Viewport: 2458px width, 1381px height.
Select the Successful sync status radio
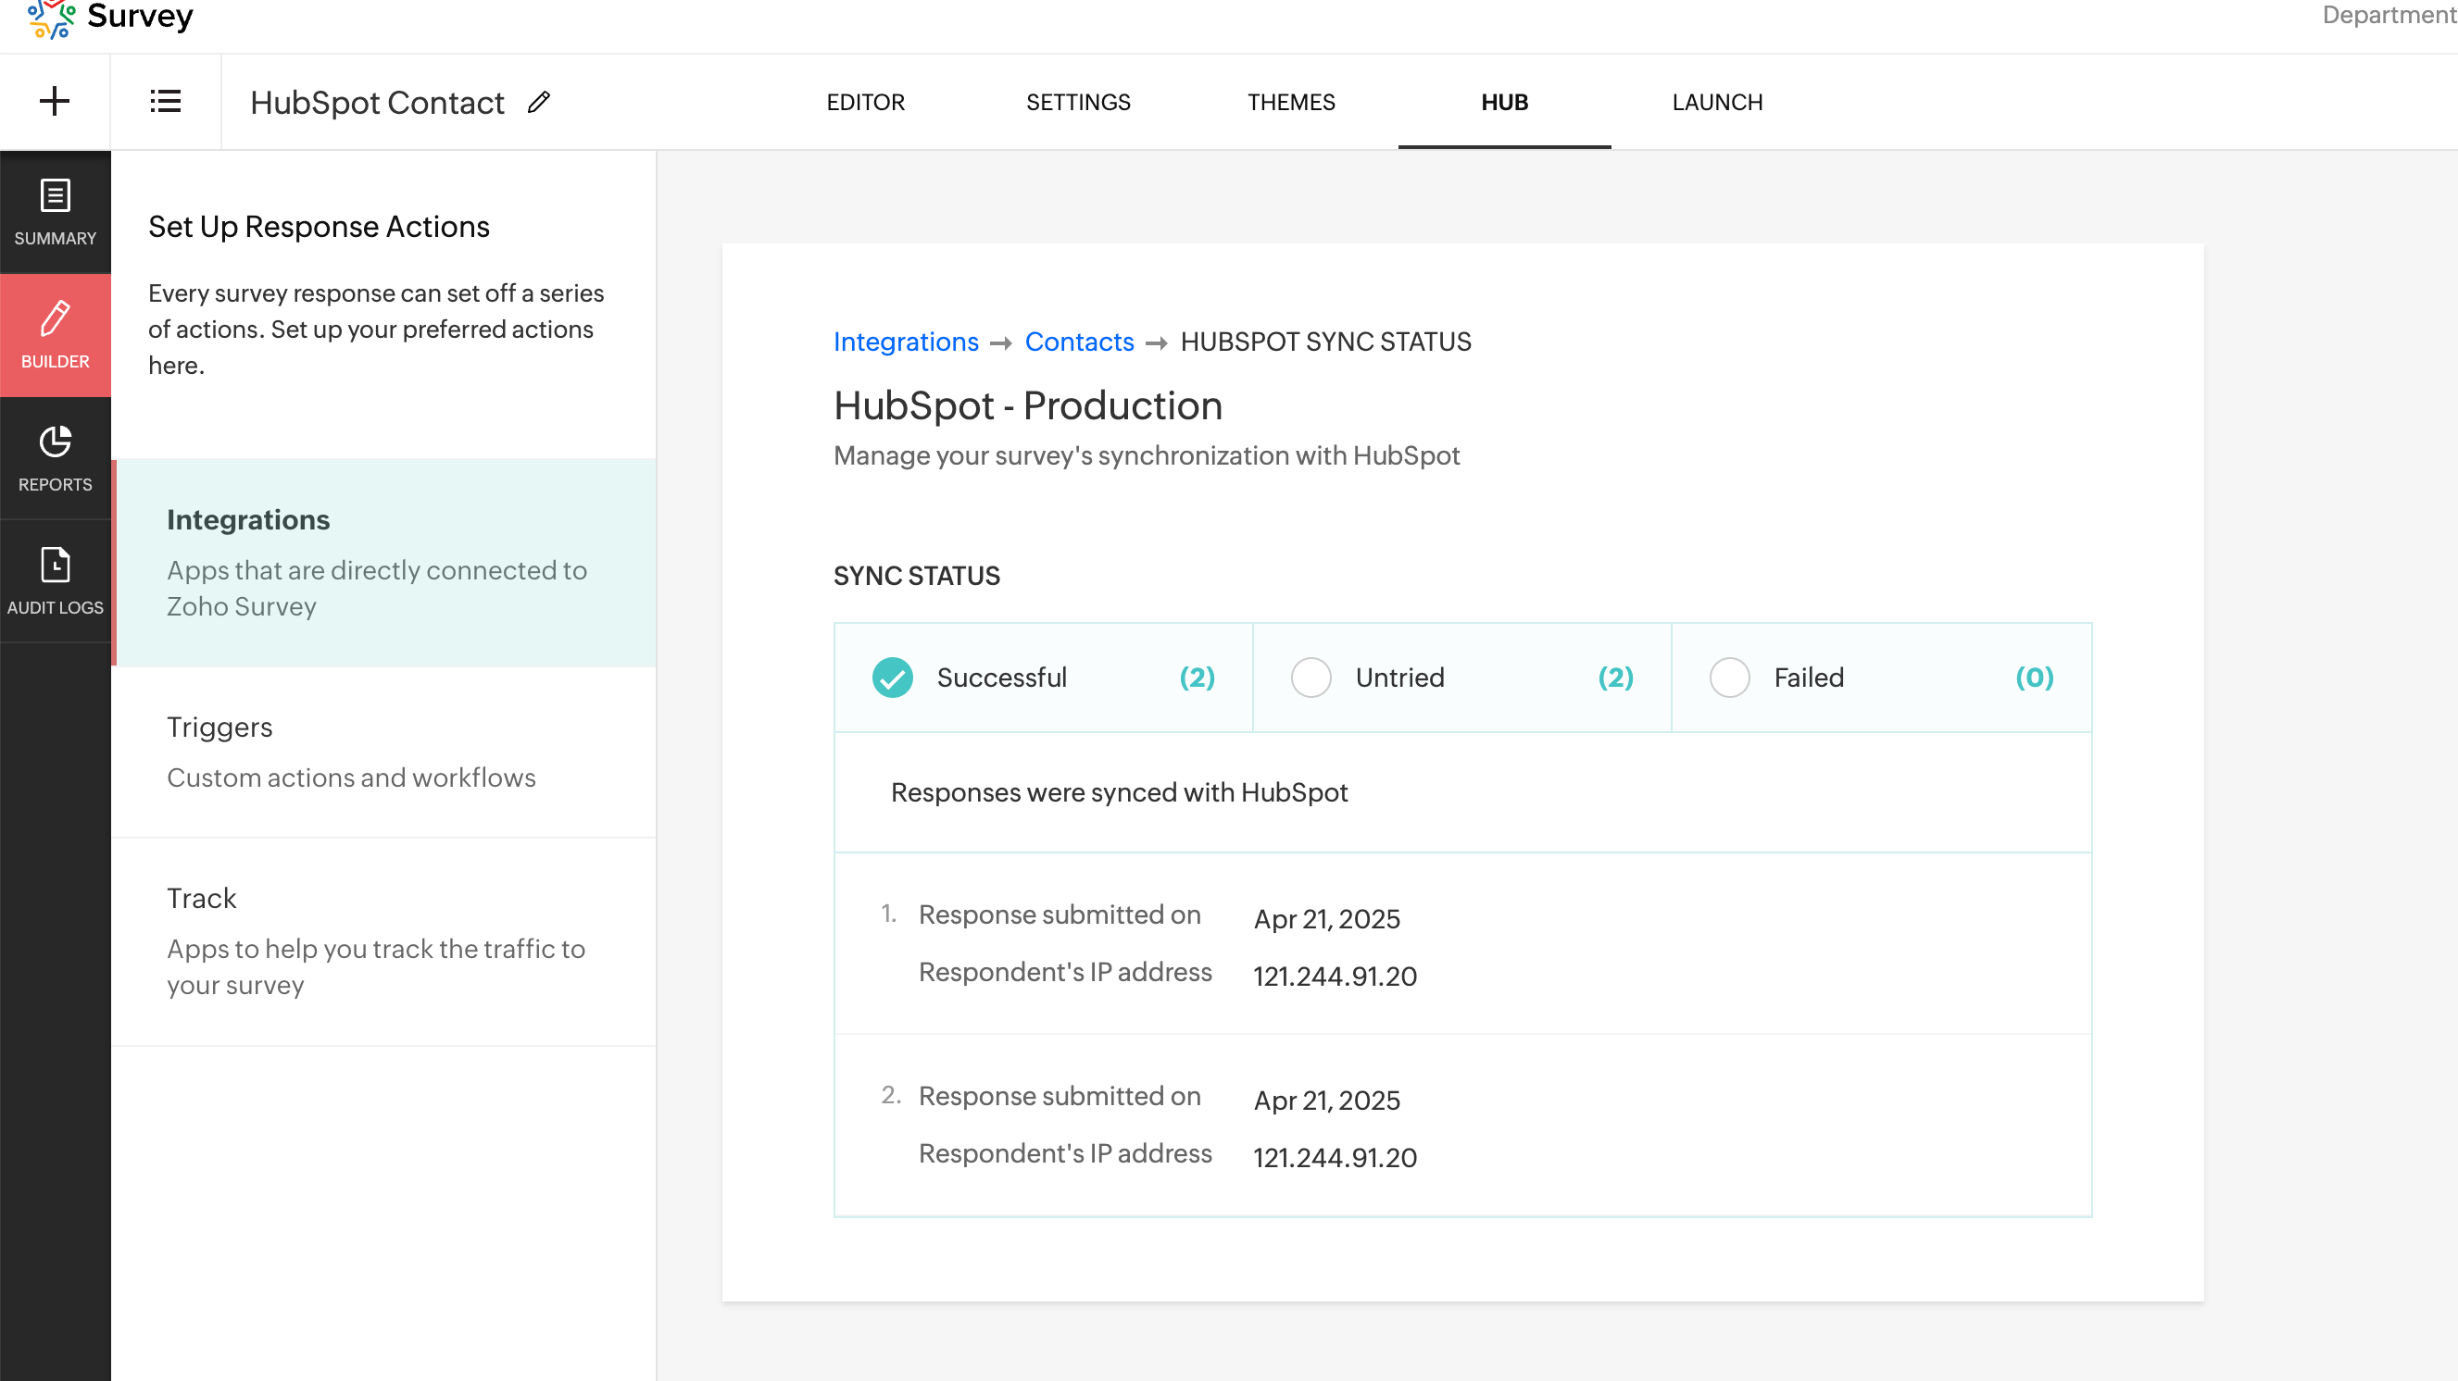tap(892, 678)
